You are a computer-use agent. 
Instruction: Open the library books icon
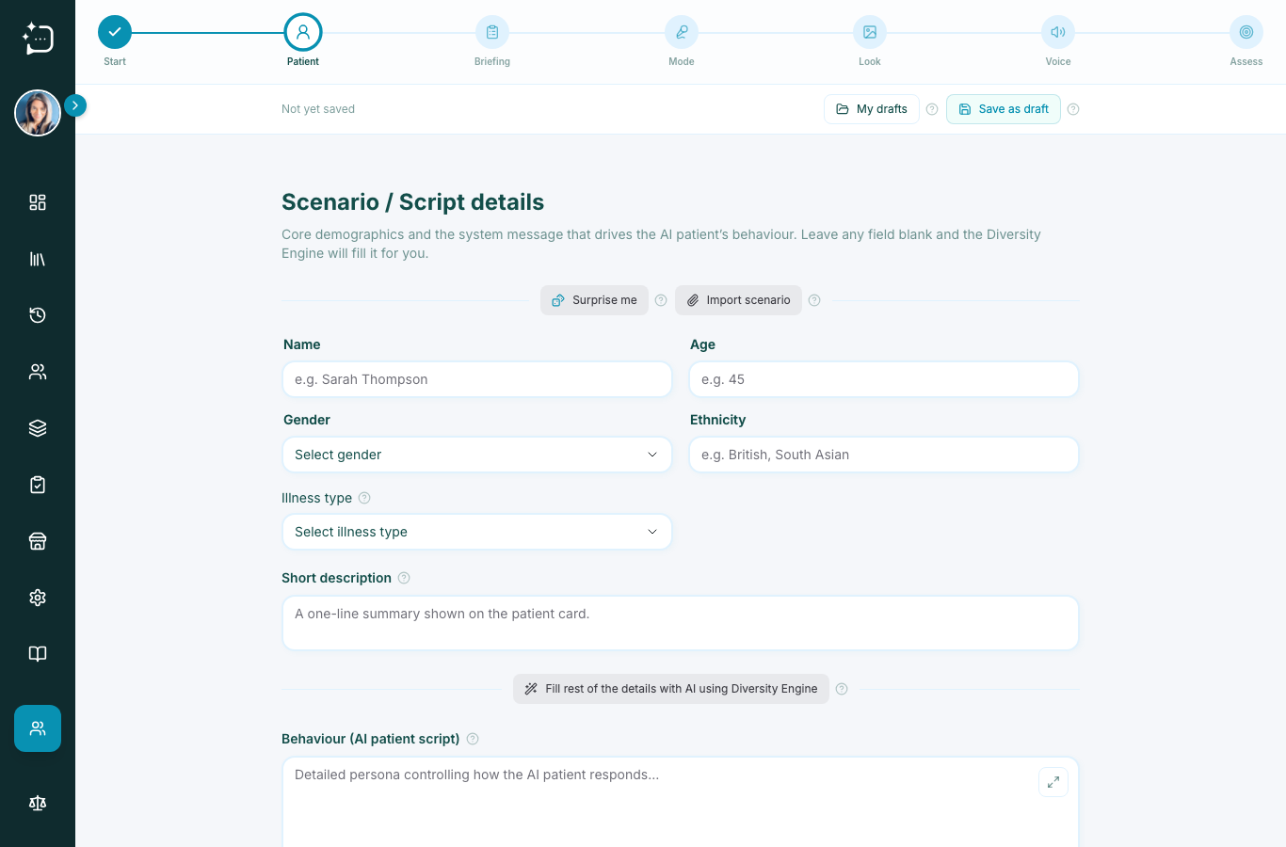point(38,259)
